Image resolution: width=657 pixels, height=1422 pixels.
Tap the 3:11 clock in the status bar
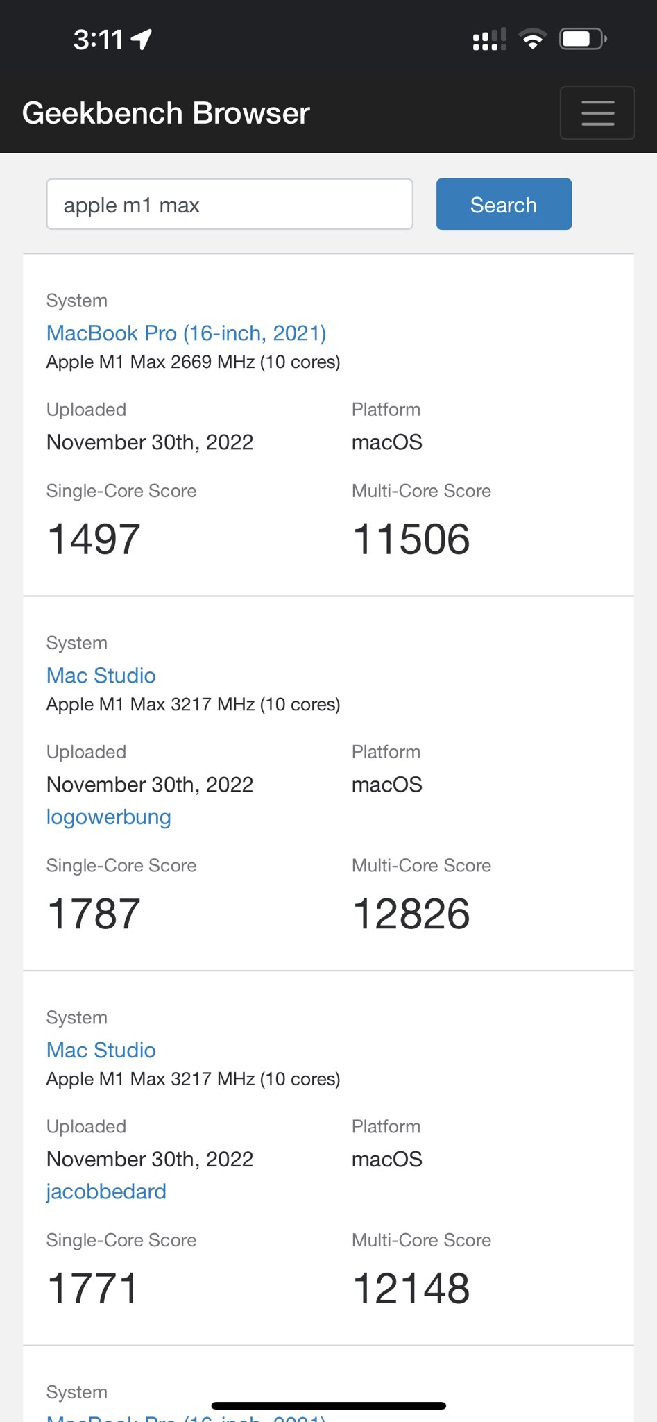[x=98, y=40]
